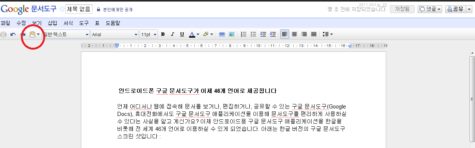475x148 pixels.
Task: Click the Google 문서도구 logo
Action: [x=29, y=9]
